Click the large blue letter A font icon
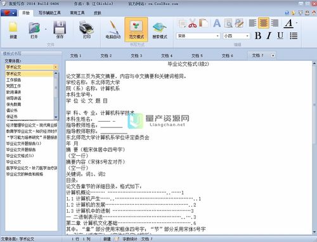 [217, 23]
